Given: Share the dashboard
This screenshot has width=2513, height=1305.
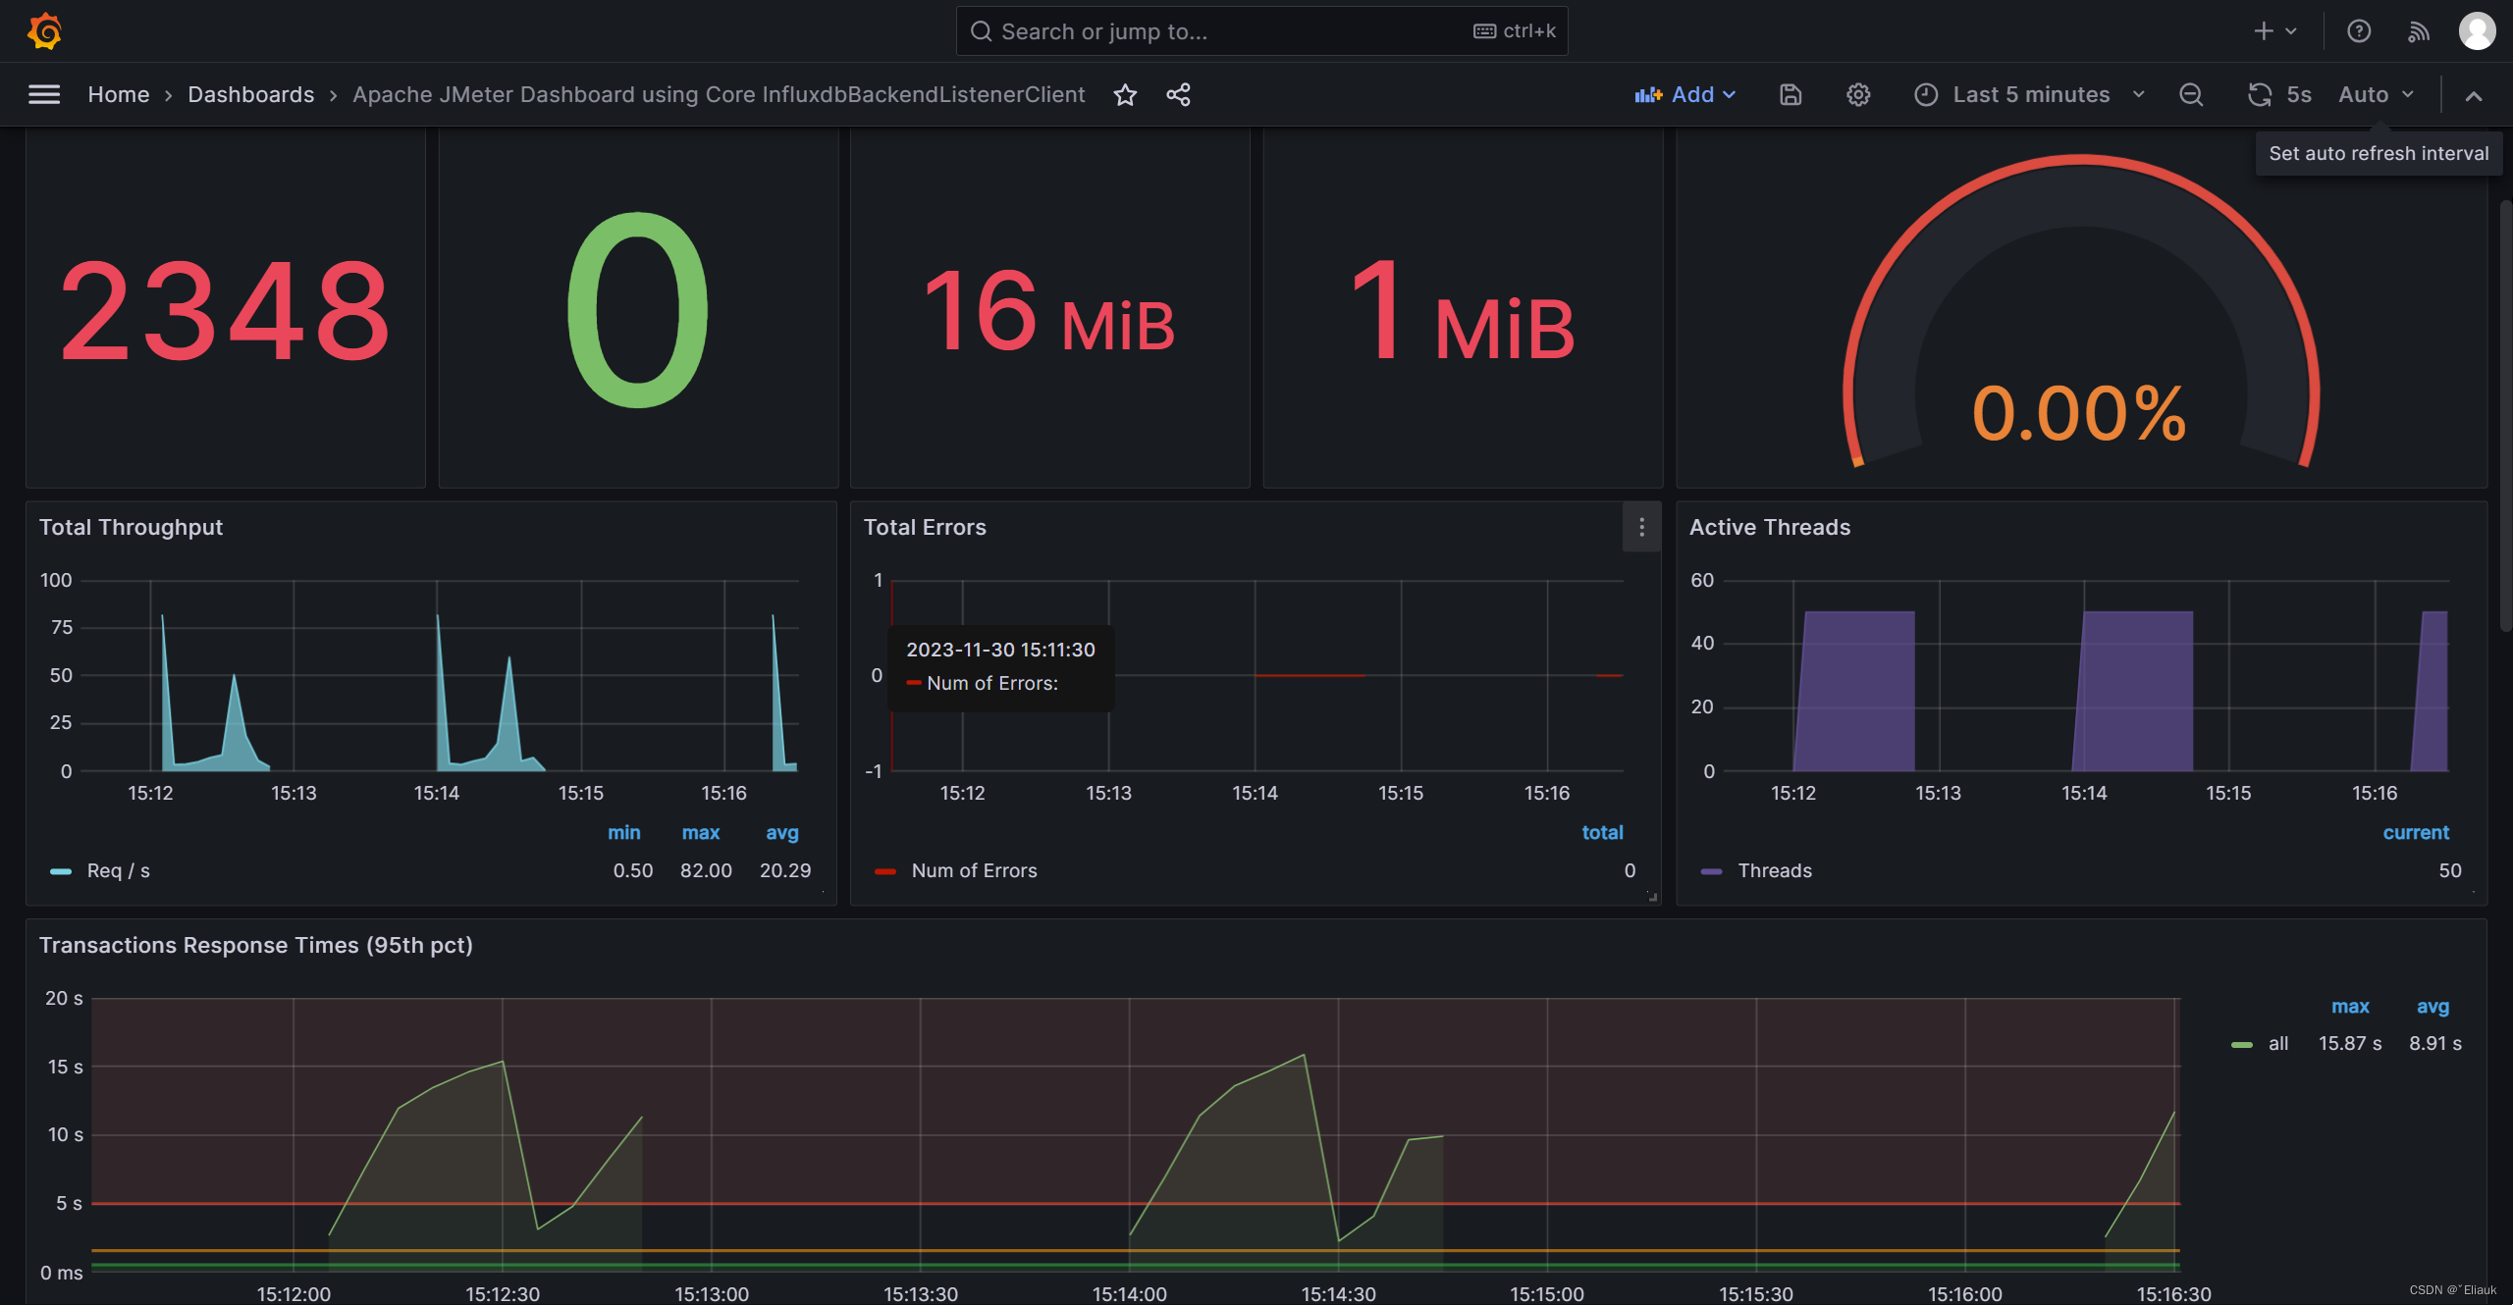Looking at the screenshot, I should pos(1178,94).
